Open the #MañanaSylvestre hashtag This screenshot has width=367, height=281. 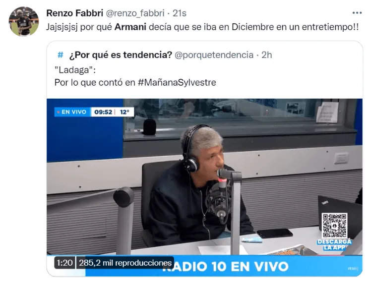(177, 82)
